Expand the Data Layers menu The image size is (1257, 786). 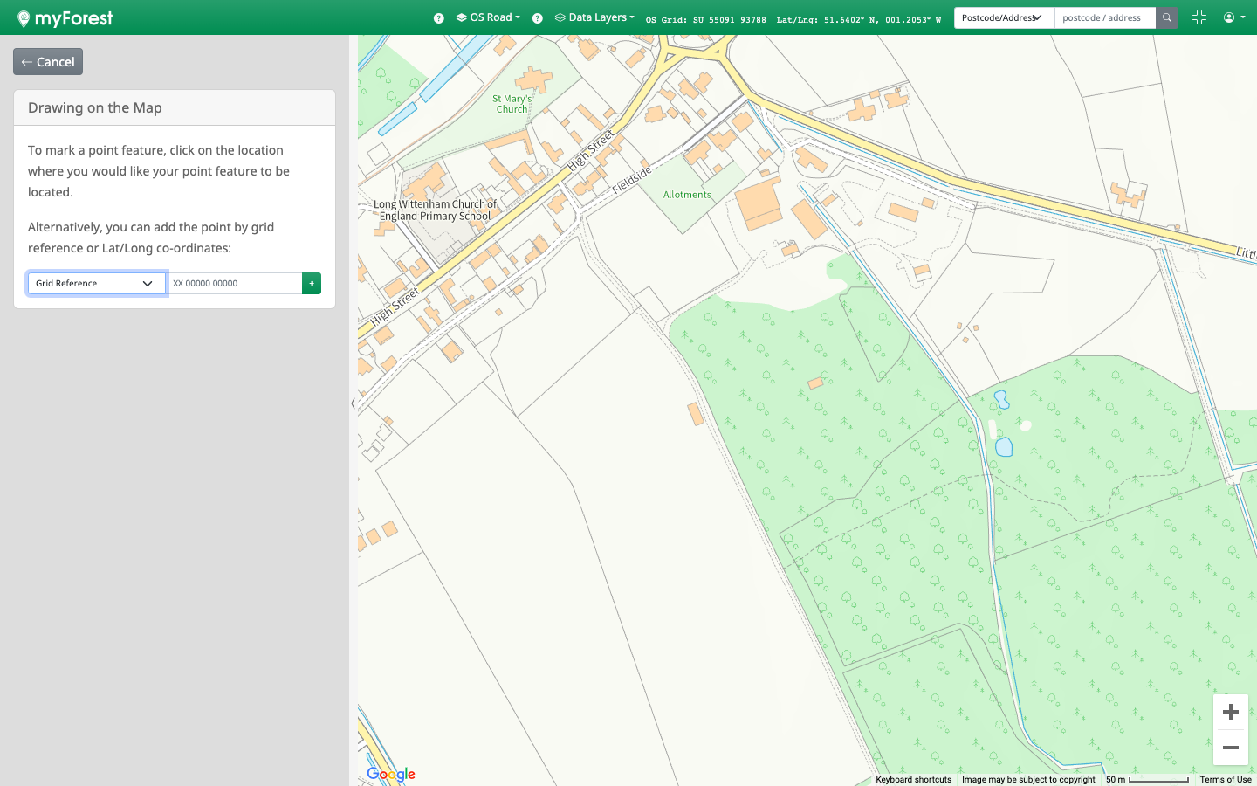click(595, 17)
